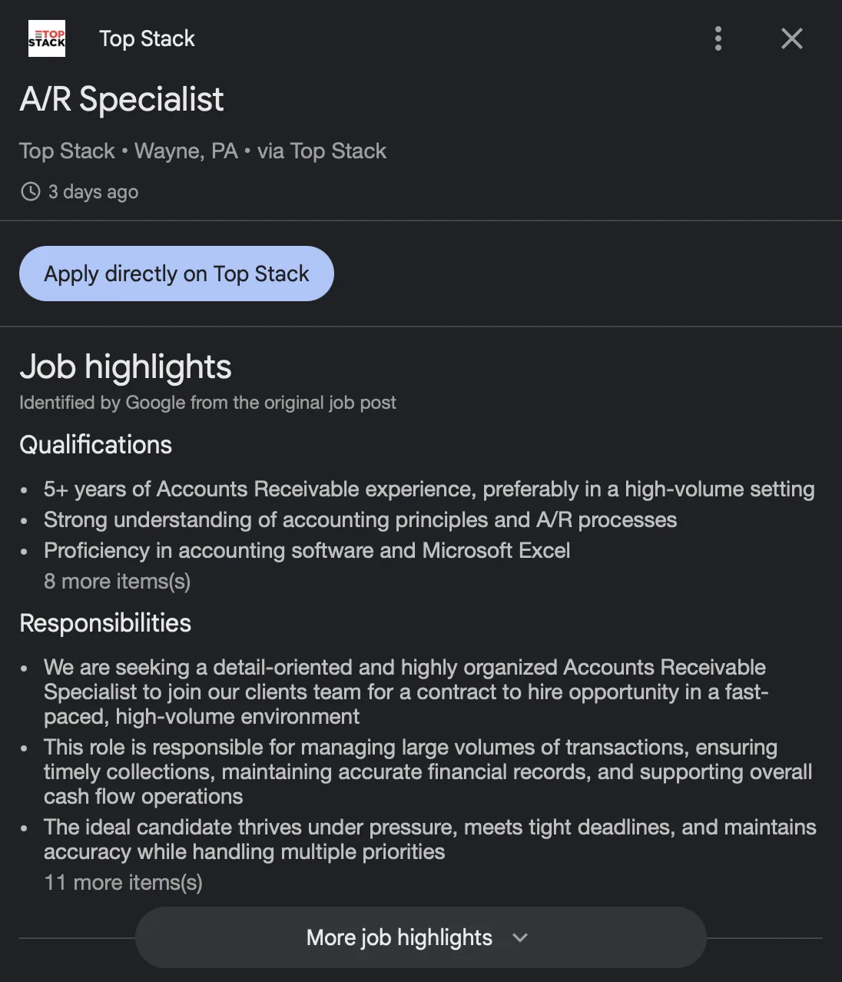Open the via Top Stack source link
842x982 pixels.
click(x=321, y=151)
